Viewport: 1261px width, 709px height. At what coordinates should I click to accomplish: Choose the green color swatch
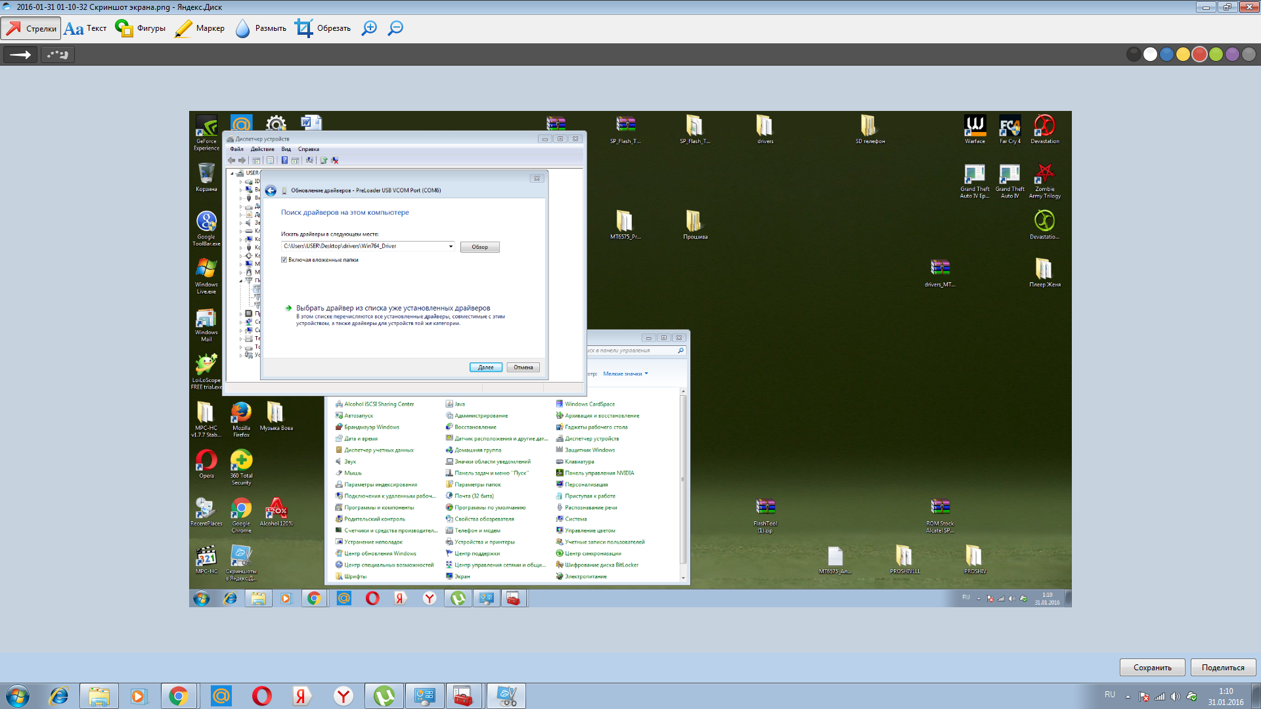1216,54
